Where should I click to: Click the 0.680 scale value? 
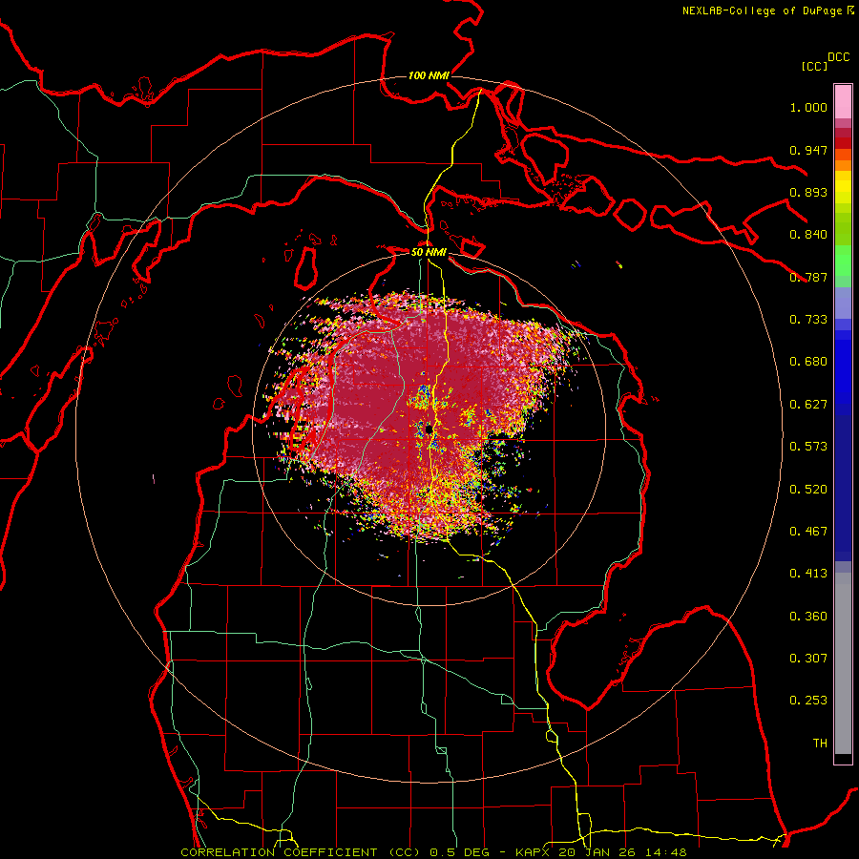pyautogui.click(x=808, y=362)
